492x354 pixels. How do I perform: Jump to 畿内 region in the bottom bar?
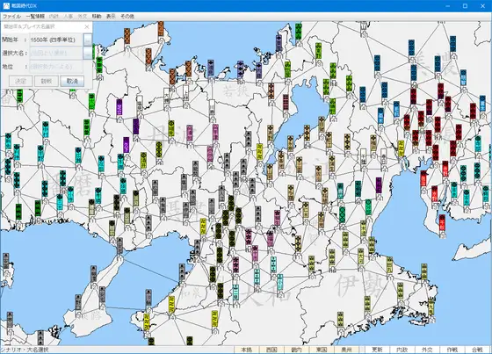click(297, 350)
